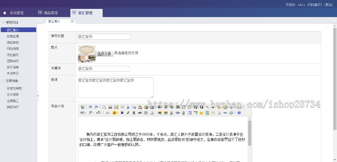Insert a code block via editor toolbar
The width and height of the screenshot is (337, 162).
click(x=122, y=107)
